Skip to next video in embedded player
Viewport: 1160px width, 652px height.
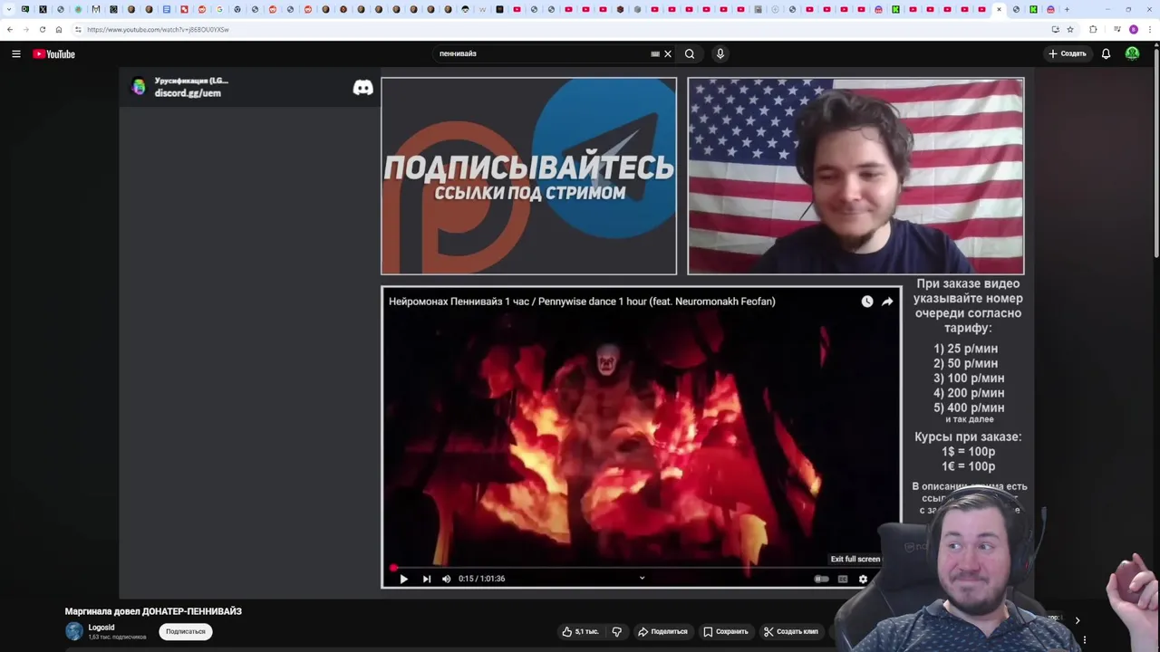coord(427,579)
